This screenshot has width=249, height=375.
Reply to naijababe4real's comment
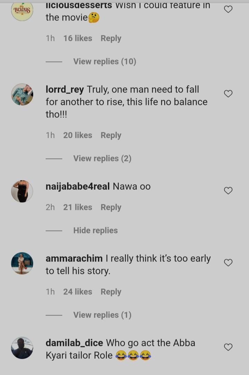(x=111, y=207)
